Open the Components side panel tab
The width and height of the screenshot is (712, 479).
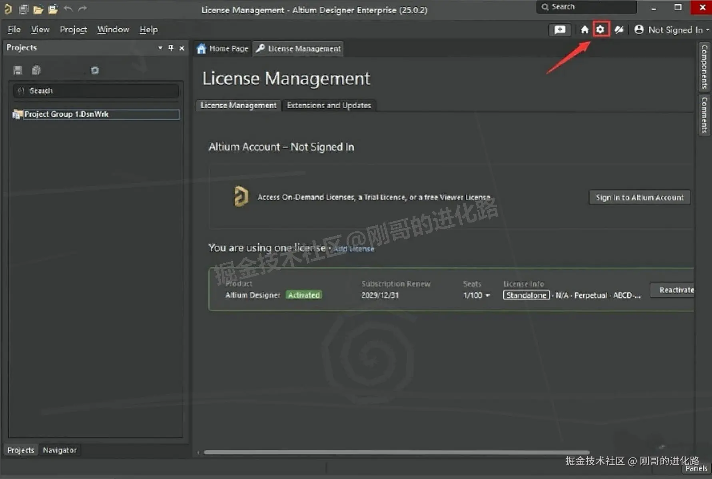(x=704, y=67)
